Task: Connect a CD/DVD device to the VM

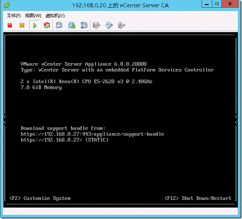Action: 109,25
